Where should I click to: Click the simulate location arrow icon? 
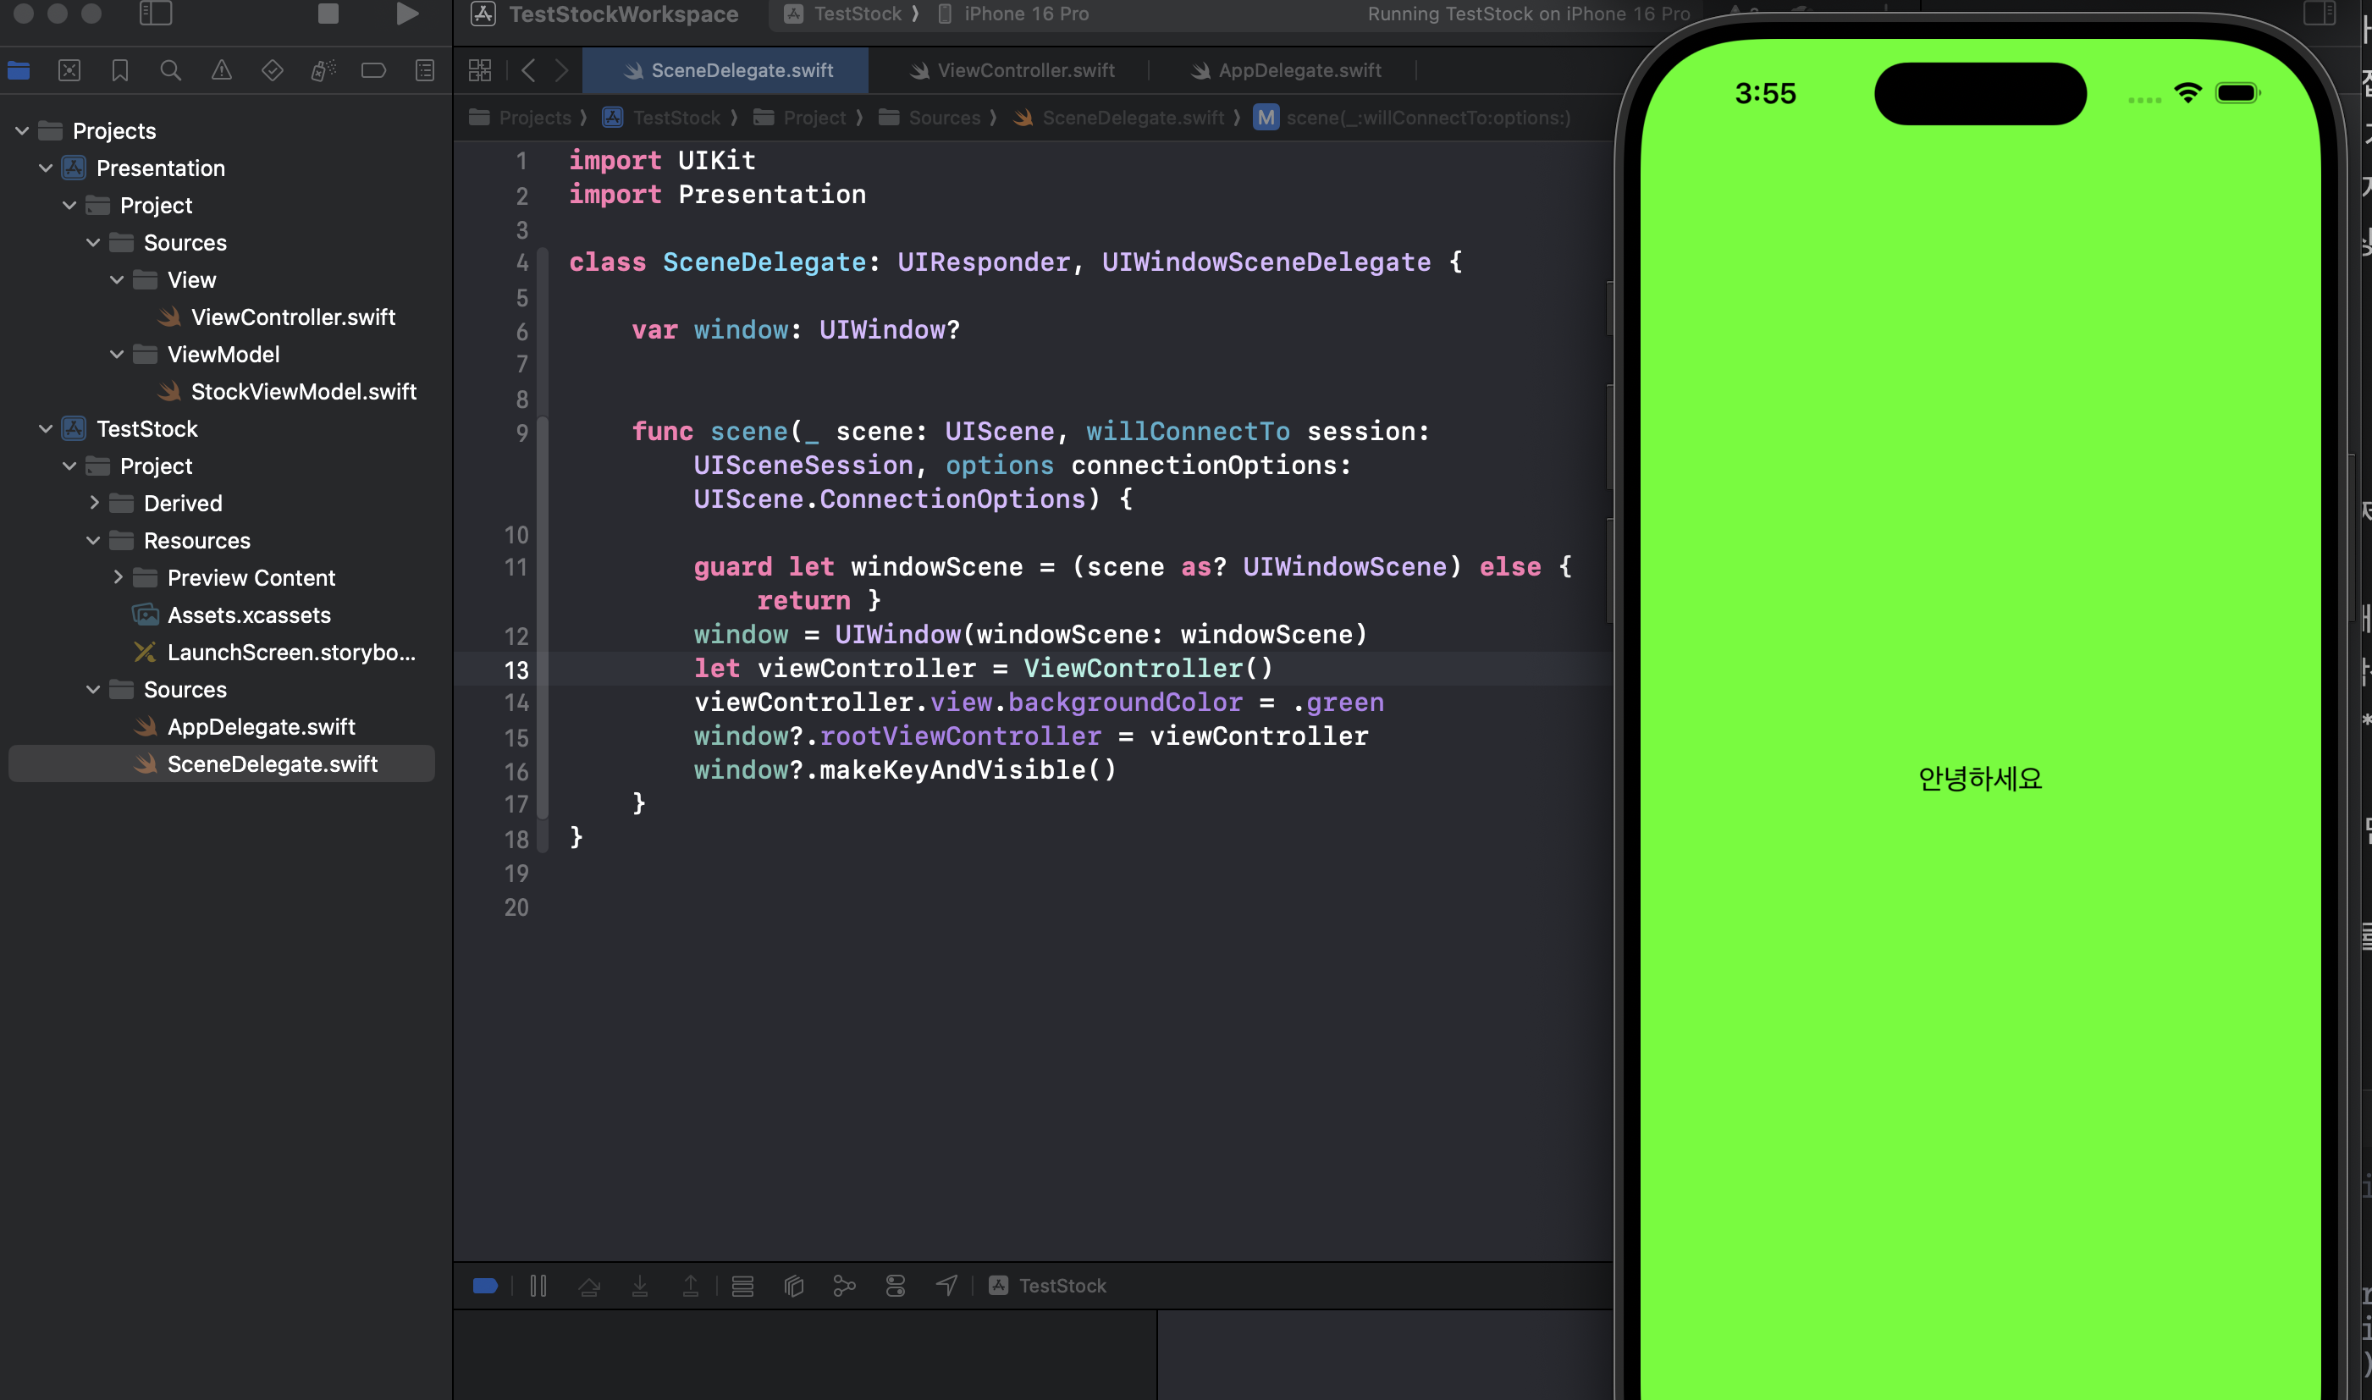click(x=946, y=1285)
